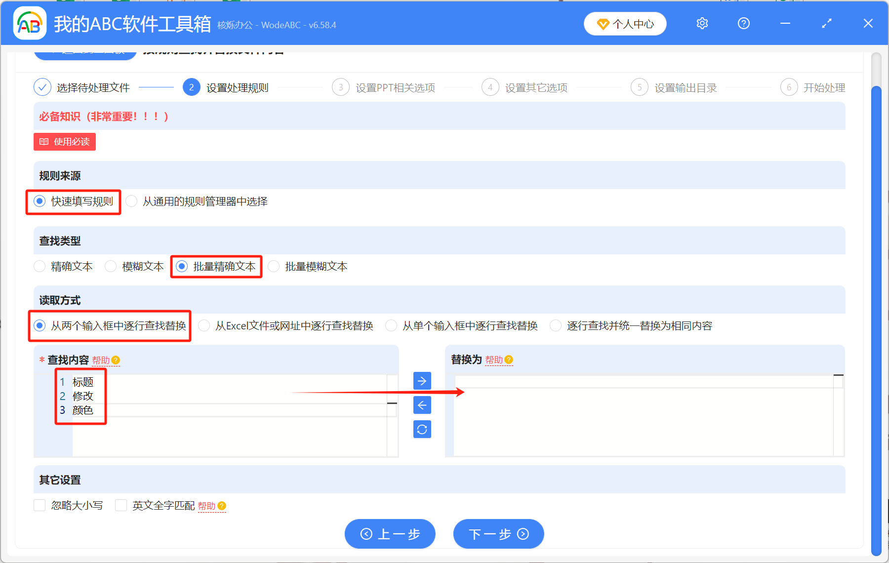
Task: Click the question mark icon after 英文全字匹配
Action: pyautogui.click(x=222, y=506)
